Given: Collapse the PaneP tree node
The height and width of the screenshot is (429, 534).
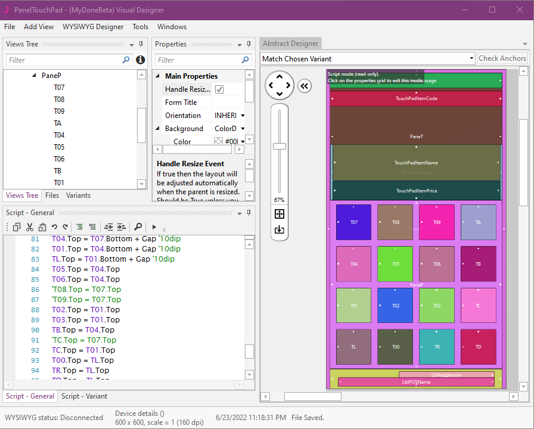Looking at the screenshot, I should pyautogui.click(x=33, y=76).
